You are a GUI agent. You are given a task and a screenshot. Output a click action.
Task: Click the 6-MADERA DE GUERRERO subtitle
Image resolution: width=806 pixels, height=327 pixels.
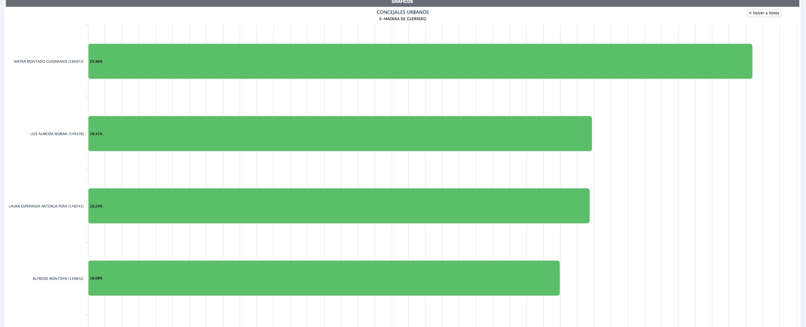(403, 19)
